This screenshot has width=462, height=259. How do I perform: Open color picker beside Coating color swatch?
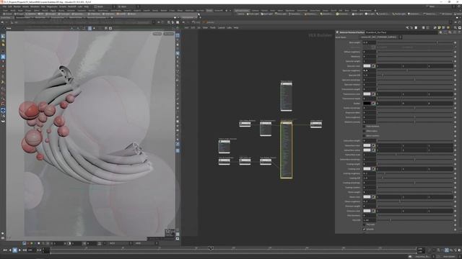pos(373,169)
